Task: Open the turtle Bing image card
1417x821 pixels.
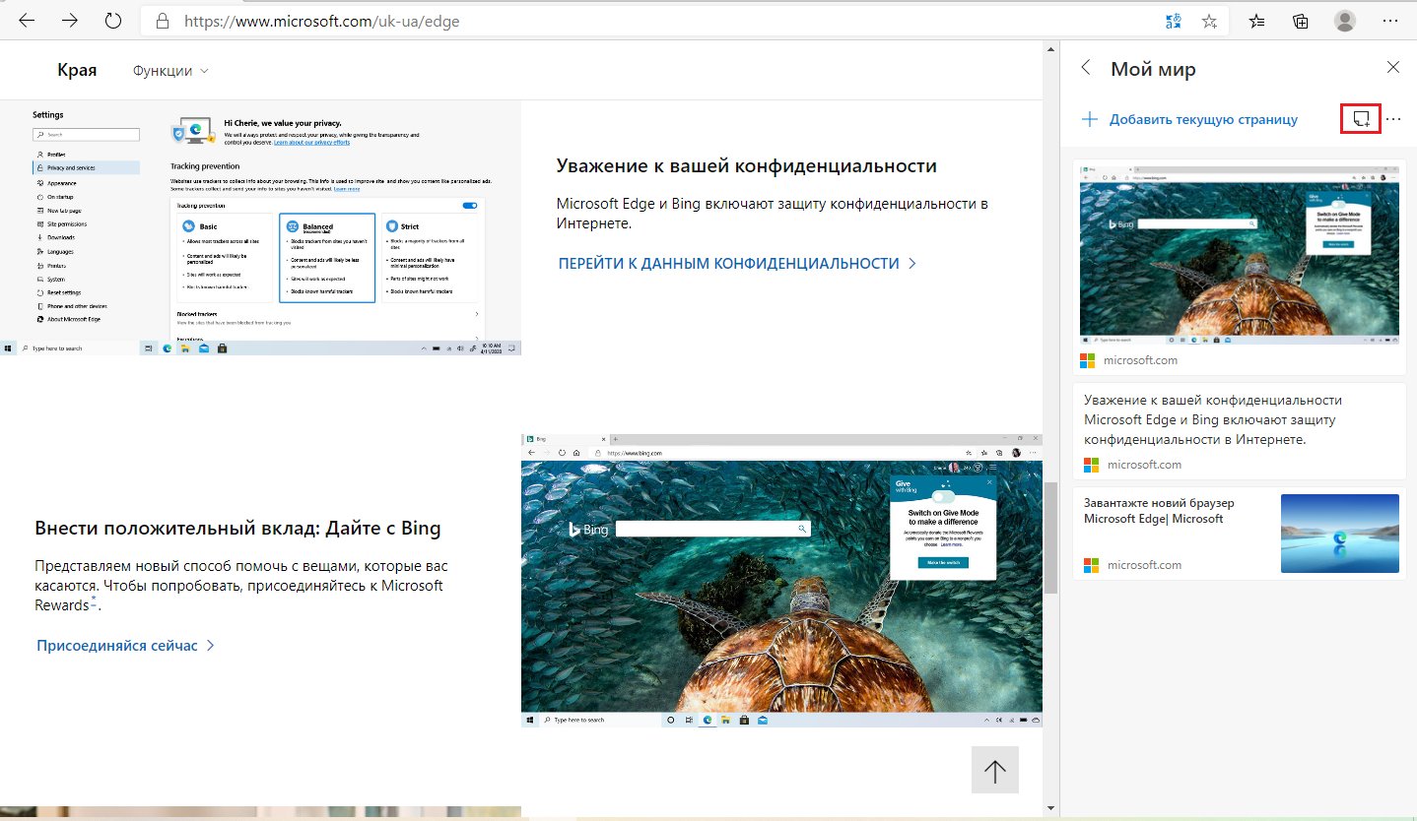Action: 1239,266
